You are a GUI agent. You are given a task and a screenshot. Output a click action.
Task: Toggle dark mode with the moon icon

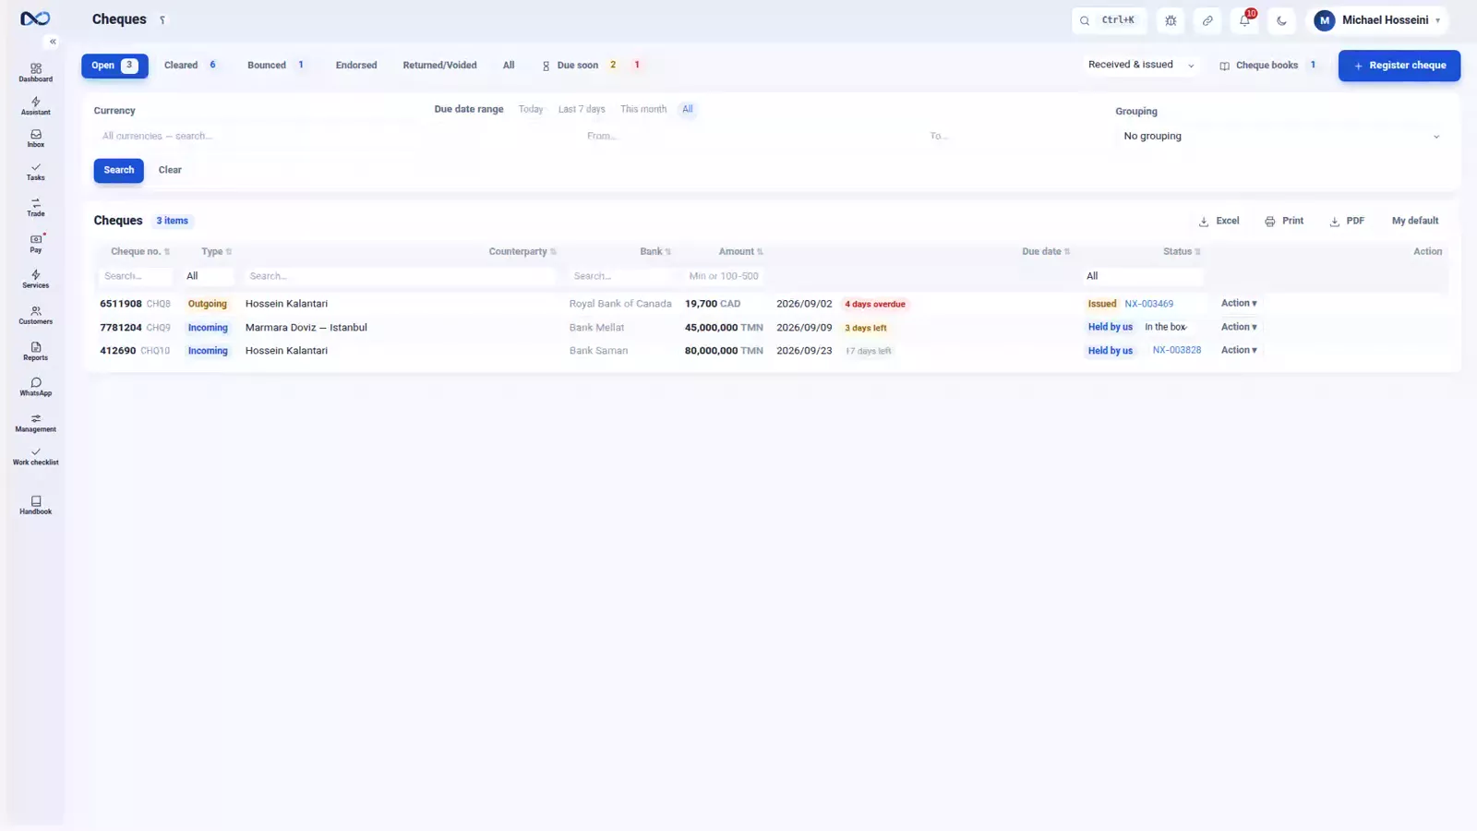pos(1281,20)
